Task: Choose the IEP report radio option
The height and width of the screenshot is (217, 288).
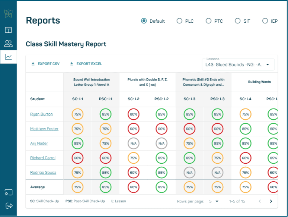Action: 265,21
